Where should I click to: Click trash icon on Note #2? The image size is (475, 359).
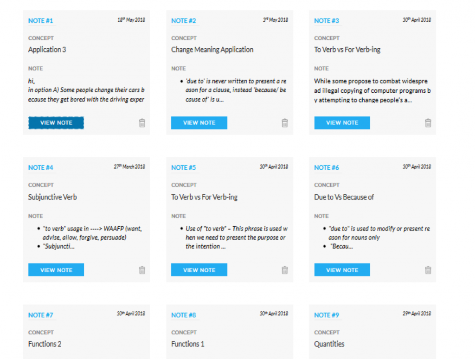(285, 123)
